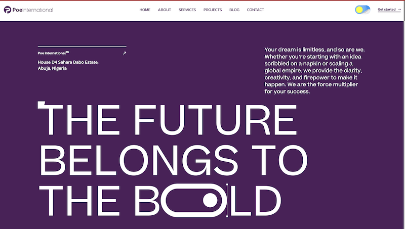This screenshot has width=405, height=229.
Task: Toggle the day/night theme switch in header
Action: click(x=362, y=10)
